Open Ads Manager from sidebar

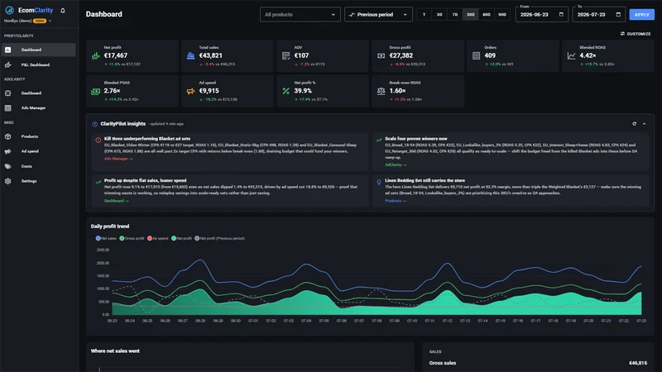38,108
